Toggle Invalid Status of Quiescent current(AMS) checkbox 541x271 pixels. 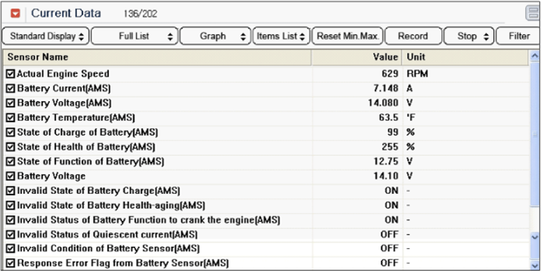tap(11, 235)
